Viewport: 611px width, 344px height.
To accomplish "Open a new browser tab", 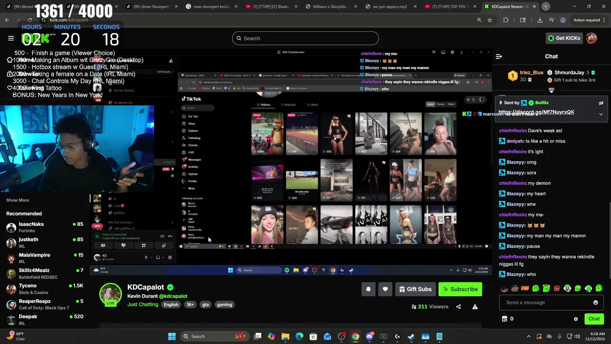I will point(546,7).
